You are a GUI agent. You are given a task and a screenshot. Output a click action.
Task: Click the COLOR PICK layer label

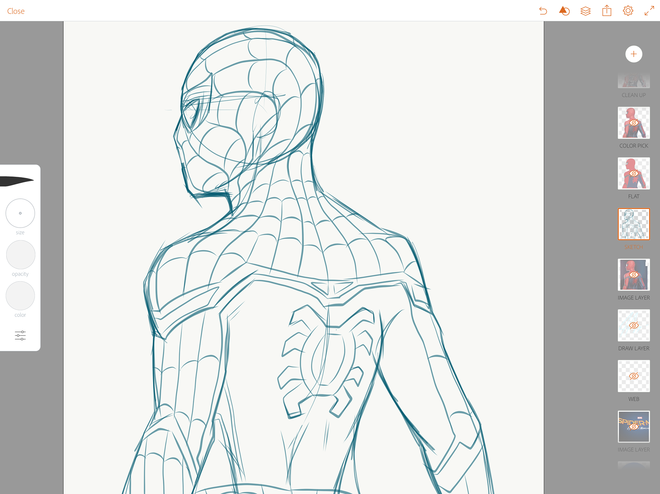click(x=634, y=146)
